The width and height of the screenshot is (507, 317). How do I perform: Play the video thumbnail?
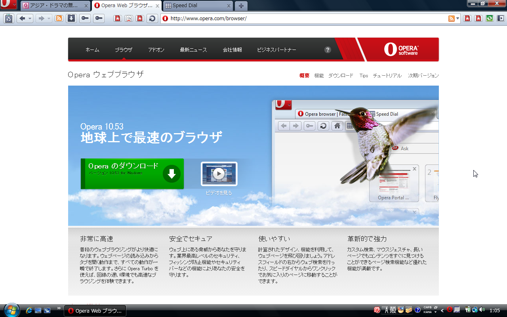(219, 174)
